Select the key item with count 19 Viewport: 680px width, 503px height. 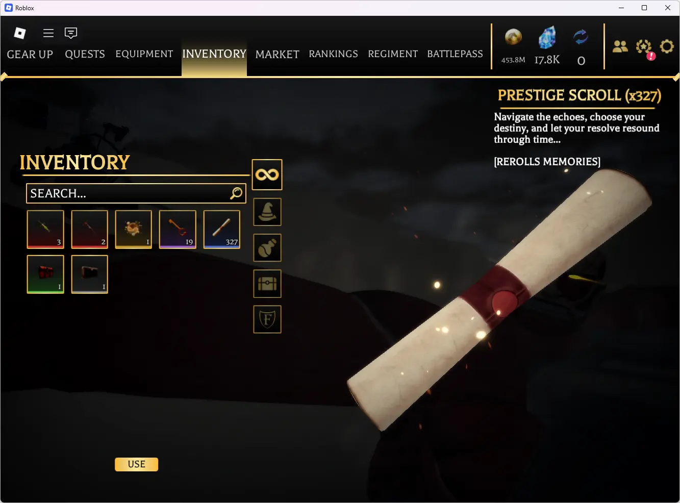178,230
